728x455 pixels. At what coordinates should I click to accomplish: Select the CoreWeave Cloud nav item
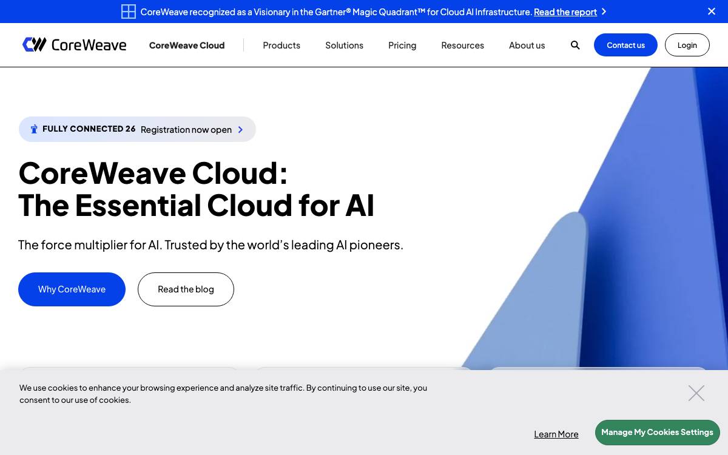pos(187,45)
